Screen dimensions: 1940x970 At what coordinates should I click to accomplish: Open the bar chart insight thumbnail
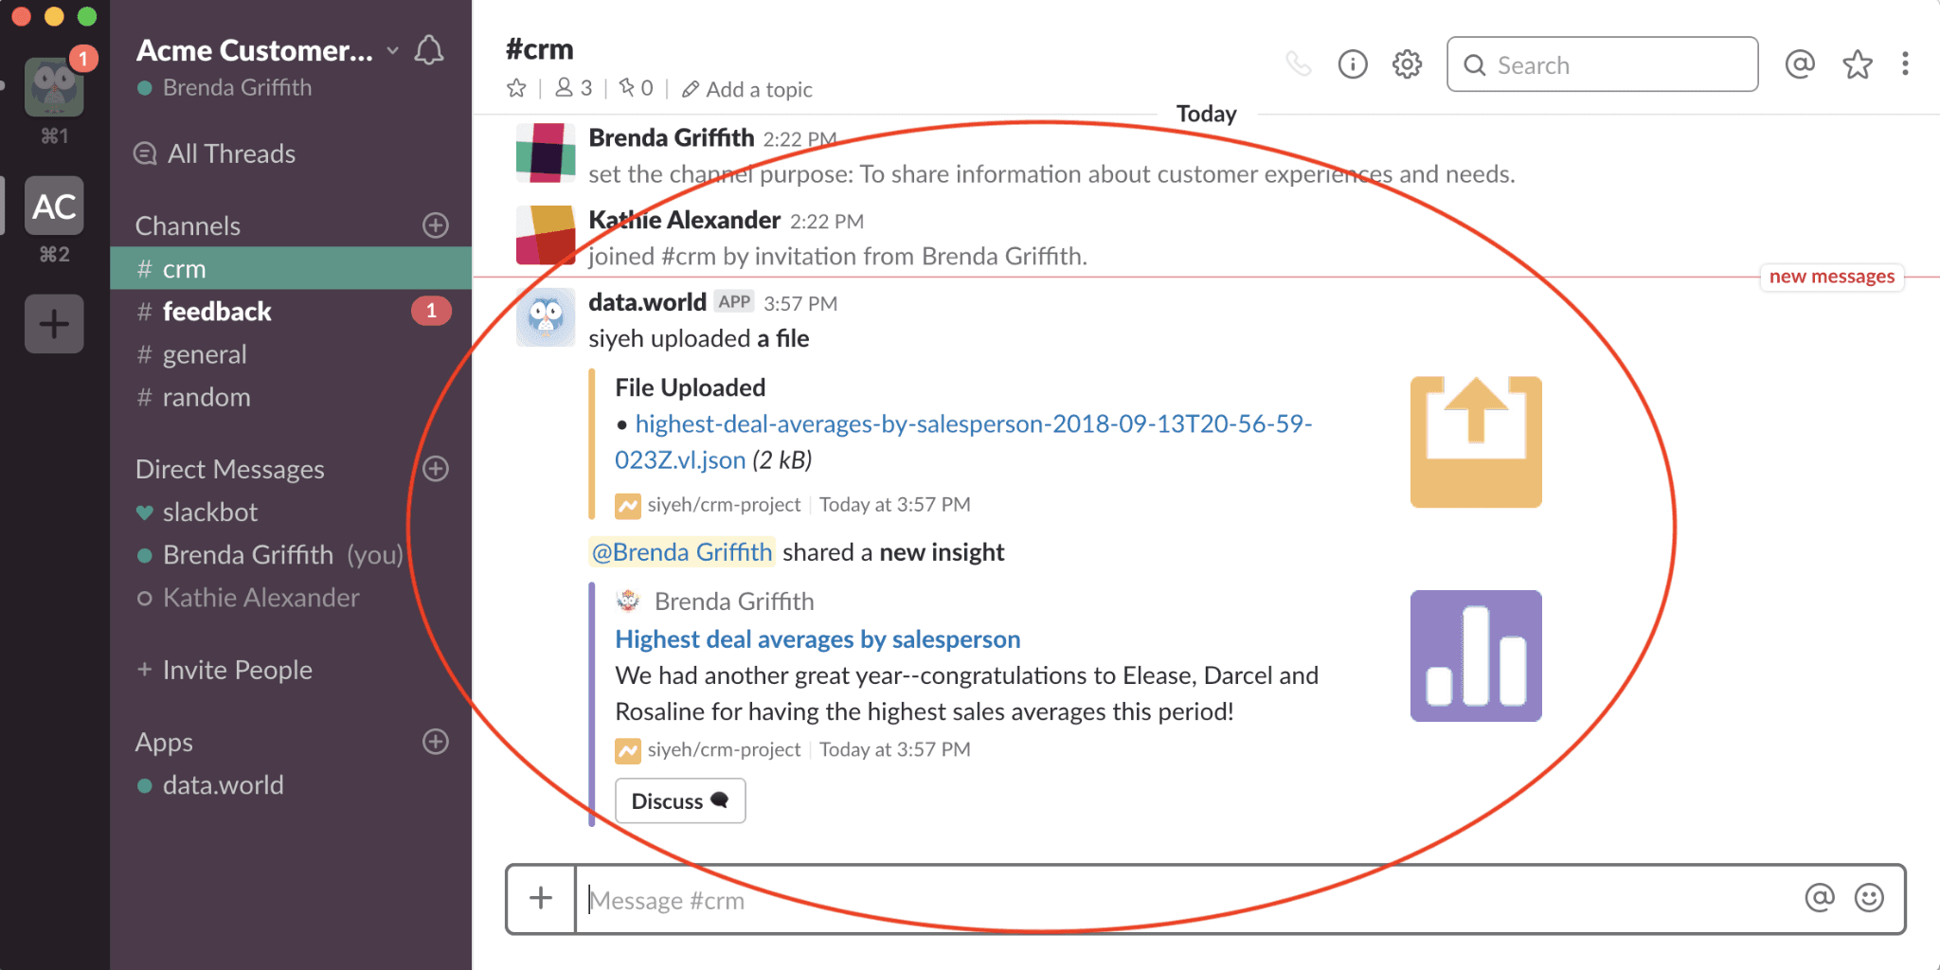1476,656
